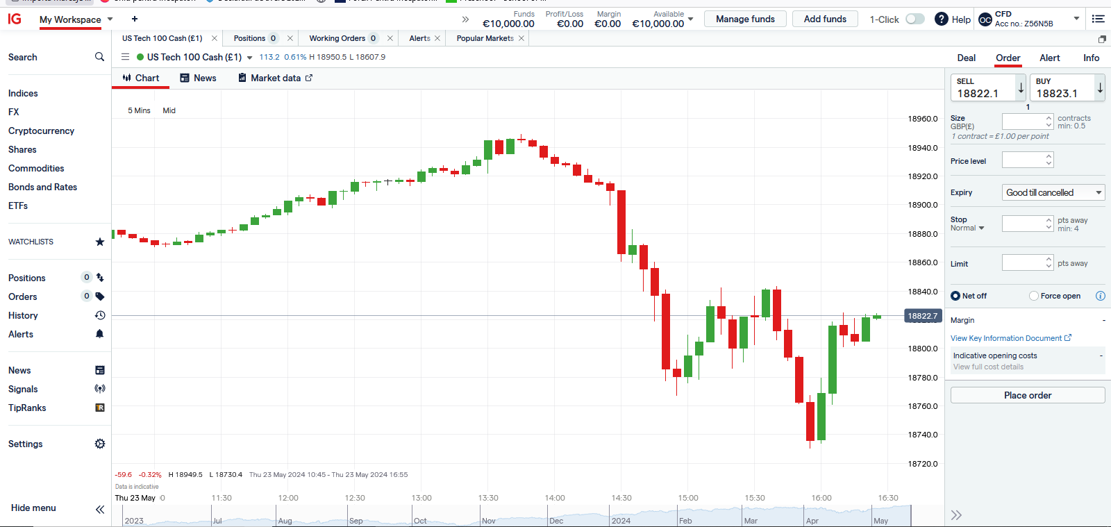Click the pop-out window icon above deal panel
Screen dimensions: 1111x527
[1102, 39]
